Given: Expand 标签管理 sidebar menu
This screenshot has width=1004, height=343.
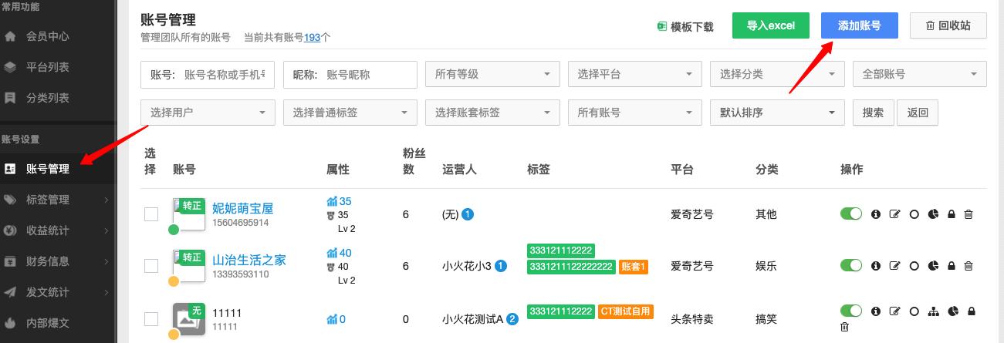Looking at the screenshot, I should (58, 200).
